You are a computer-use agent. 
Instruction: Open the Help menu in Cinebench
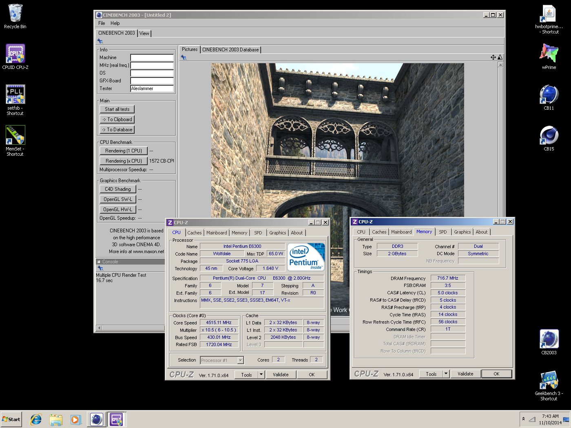[x=115, y=23]
